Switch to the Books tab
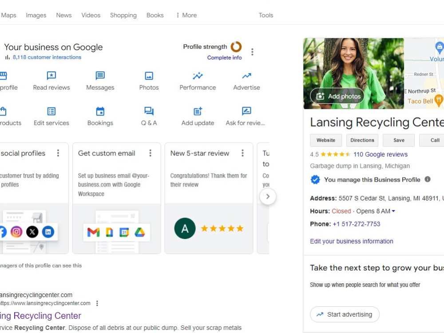This screenshot has width=444, height=333. [x=155, y=15]
